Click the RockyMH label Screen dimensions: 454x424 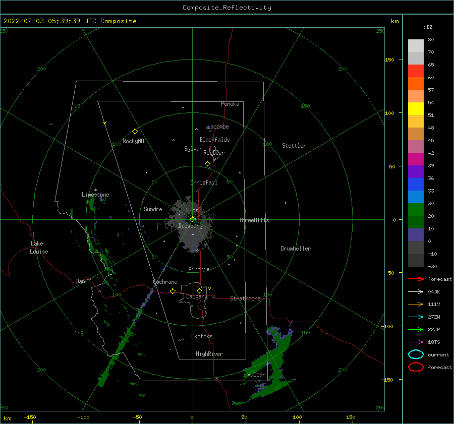tap(133, 141)
